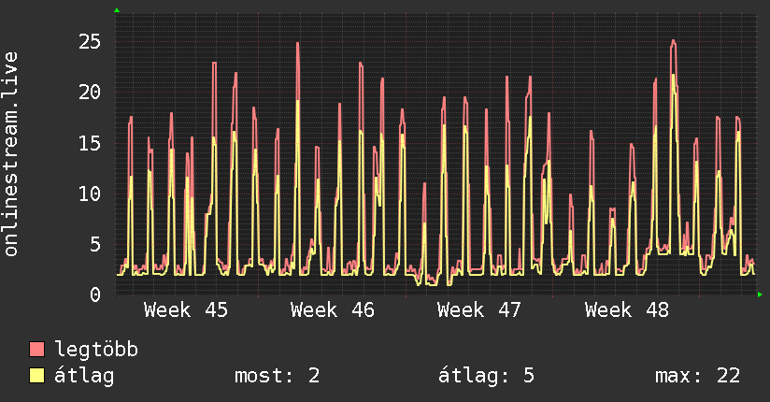Viewport: 770px width, 402px height.
Task: Click the y-axis value 20
Action: 90,92
